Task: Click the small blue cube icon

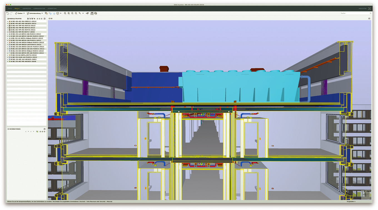Action: coord(54,14)
